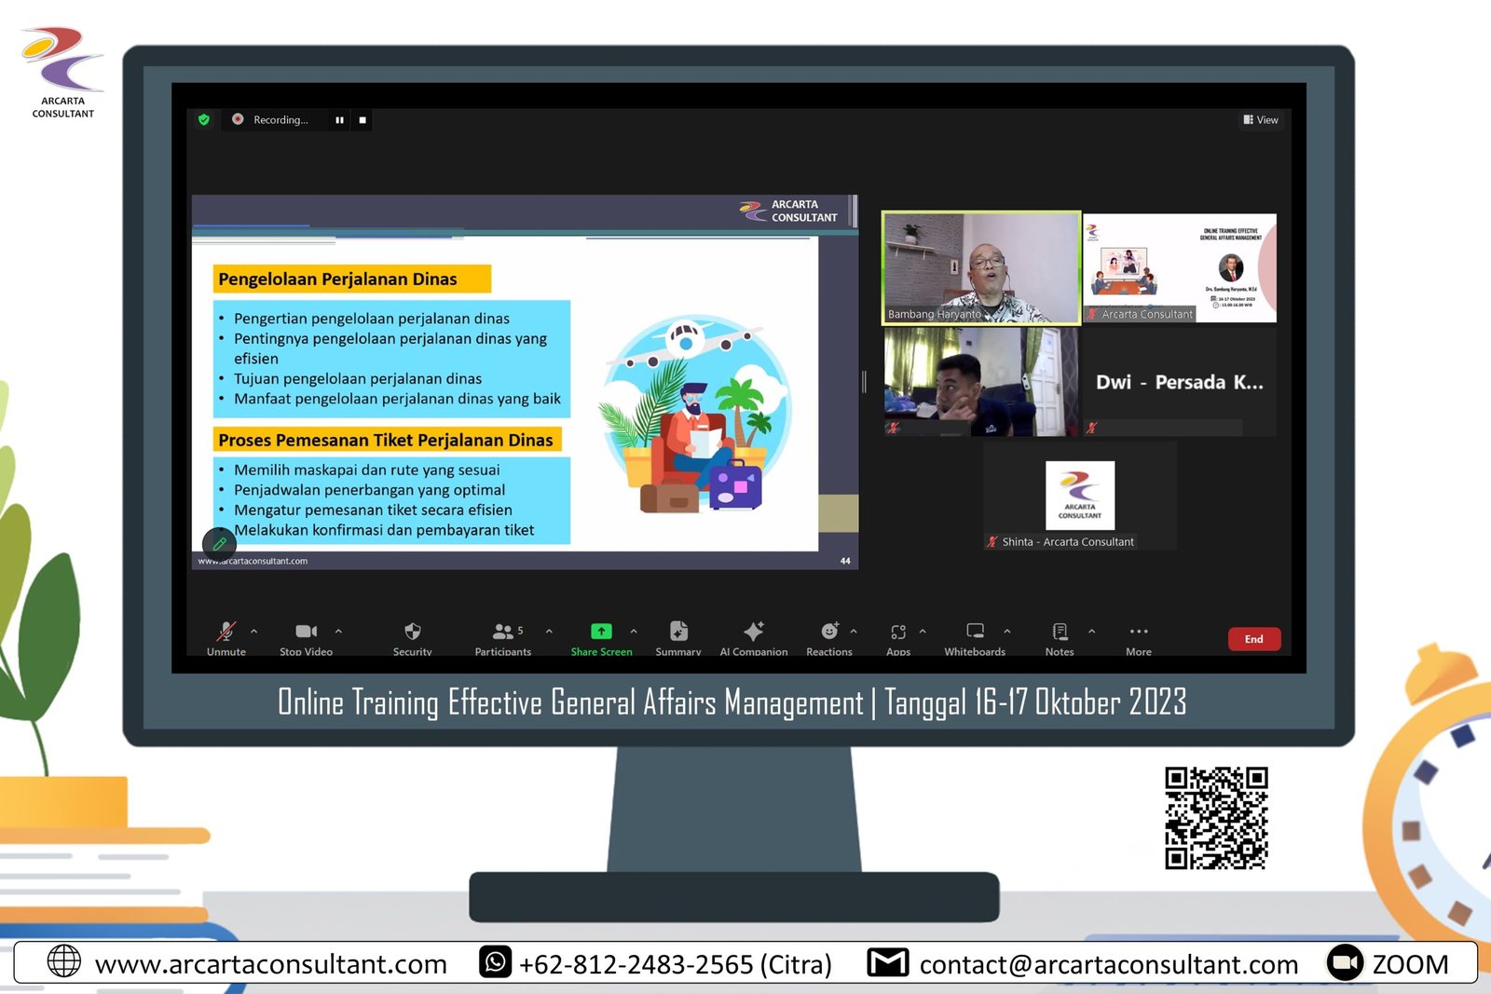
Task: Unmute the microphone
Action: click(x=226, y=633)
